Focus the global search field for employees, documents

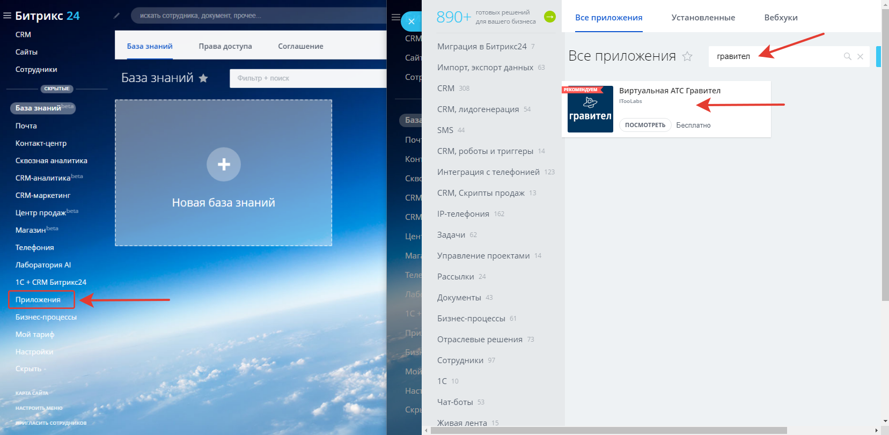pos(258,16)
